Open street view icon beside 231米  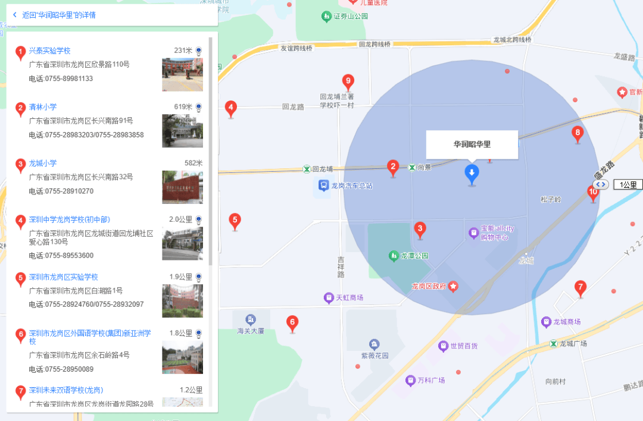coord(199,51)
